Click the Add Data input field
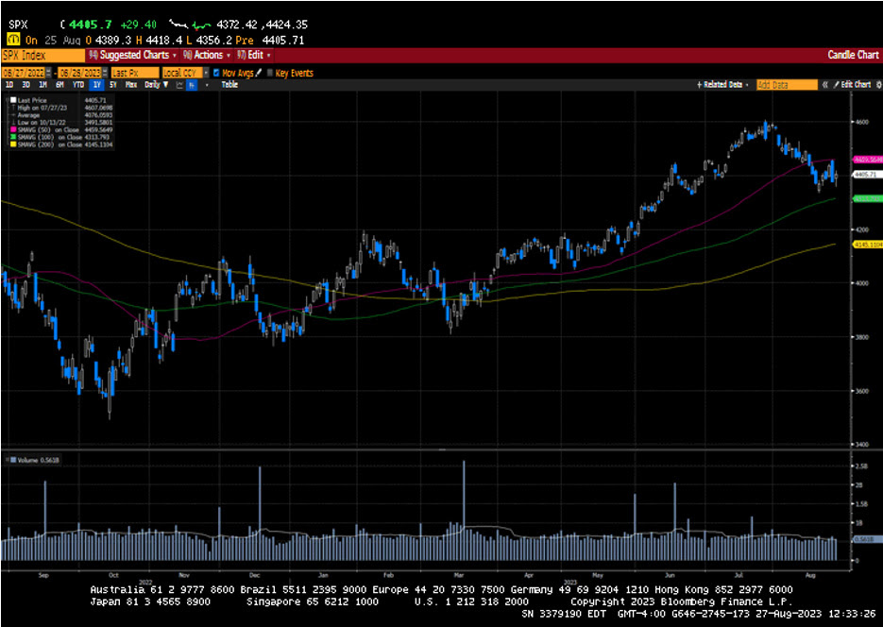 click(786, 85)
